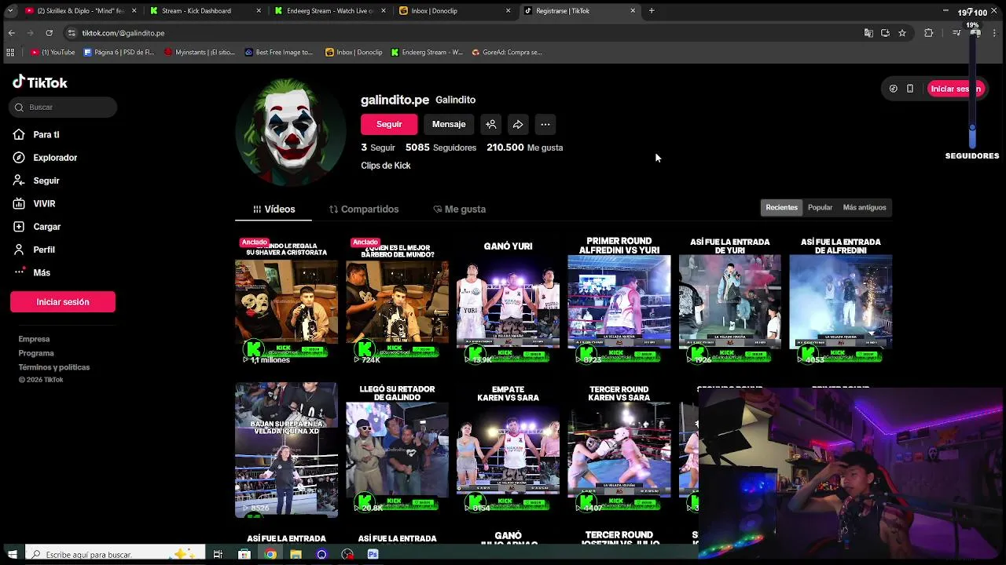The width and height of the screenshot is (1006, 565).
Task: Click the 5085 Seguidores count
Action: coord(441,148)
